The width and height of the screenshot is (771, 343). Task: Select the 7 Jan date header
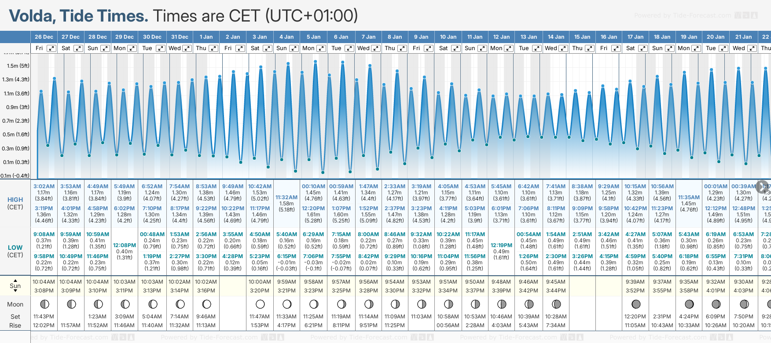368,37
